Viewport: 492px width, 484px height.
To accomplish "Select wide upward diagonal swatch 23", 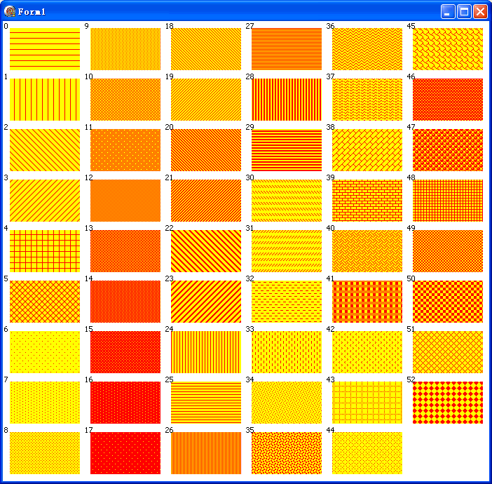I will 206,302.
